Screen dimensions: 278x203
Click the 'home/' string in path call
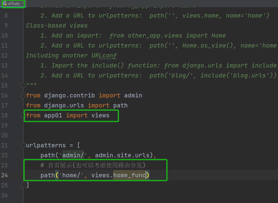(71, 176)
